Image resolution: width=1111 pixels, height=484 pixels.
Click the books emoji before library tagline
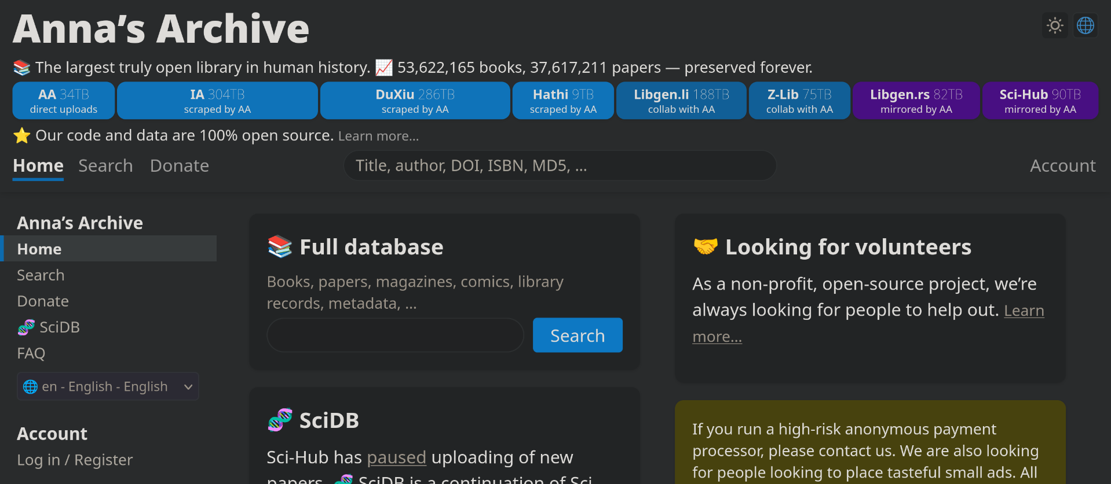pos(22,68)
